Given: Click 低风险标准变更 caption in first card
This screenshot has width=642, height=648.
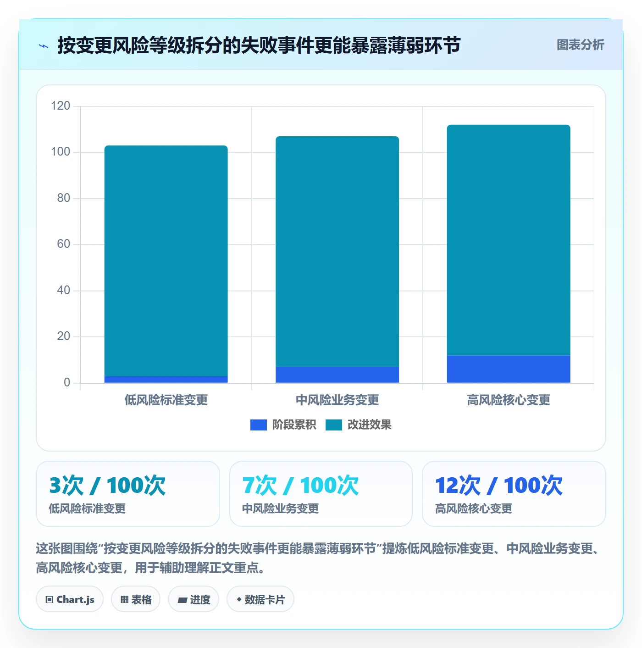Looking at the screenshot, I should (87, 508).
